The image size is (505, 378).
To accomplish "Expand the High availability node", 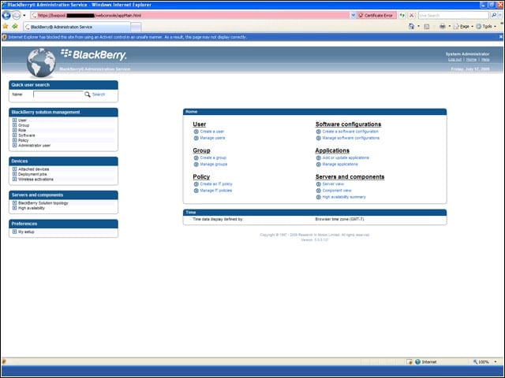I will point(14,208).
